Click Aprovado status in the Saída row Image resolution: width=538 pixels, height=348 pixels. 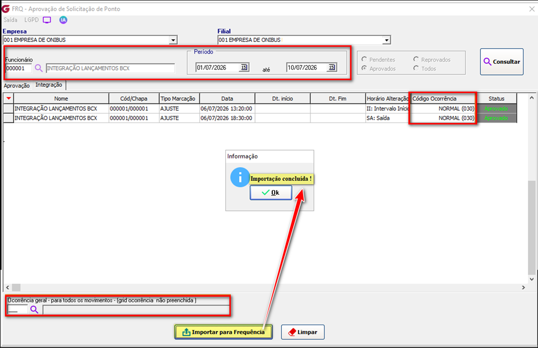pos(496,118)
